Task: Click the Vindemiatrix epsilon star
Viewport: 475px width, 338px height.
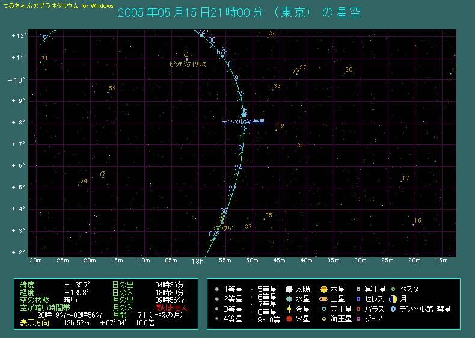Action: coord(186,59)
